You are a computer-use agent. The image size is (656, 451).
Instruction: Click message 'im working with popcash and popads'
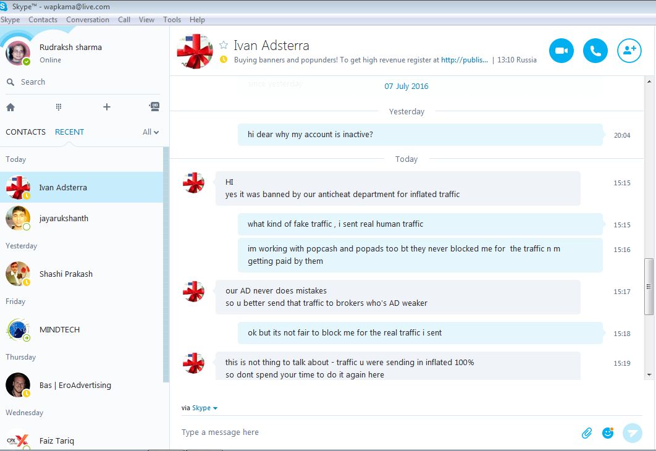tap(421, 255)
